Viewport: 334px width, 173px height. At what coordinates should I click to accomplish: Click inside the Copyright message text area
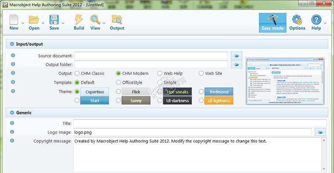pyautogui.click(x=197, y=155)
